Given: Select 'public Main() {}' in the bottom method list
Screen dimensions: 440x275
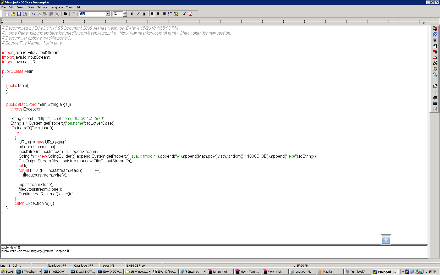Looking at the screenshot, I should click(x=10, y=247).
